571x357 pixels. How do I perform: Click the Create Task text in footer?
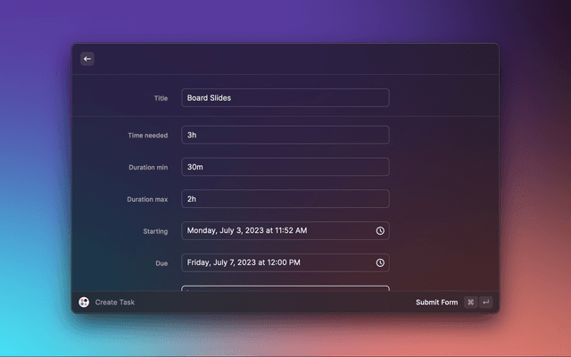pyautogui.click(x=115, y=303)
